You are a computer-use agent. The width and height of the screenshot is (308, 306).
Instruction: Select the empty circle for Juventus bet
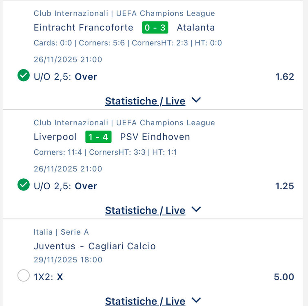point(24,276)
